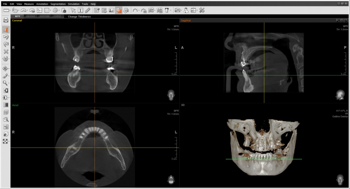This screenshot has height=189, width=350.
Task: Toggle the highlighted orange overlay button
Action: point(119,10)
